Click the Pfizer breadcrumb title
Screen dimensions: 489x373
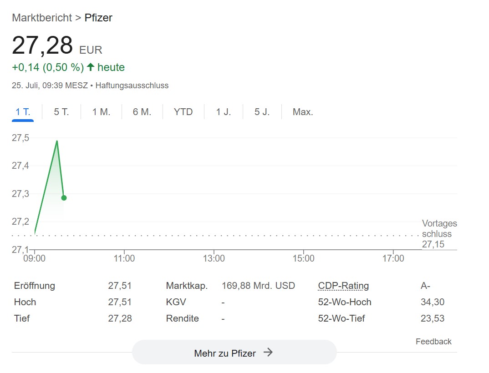[98, 18]
